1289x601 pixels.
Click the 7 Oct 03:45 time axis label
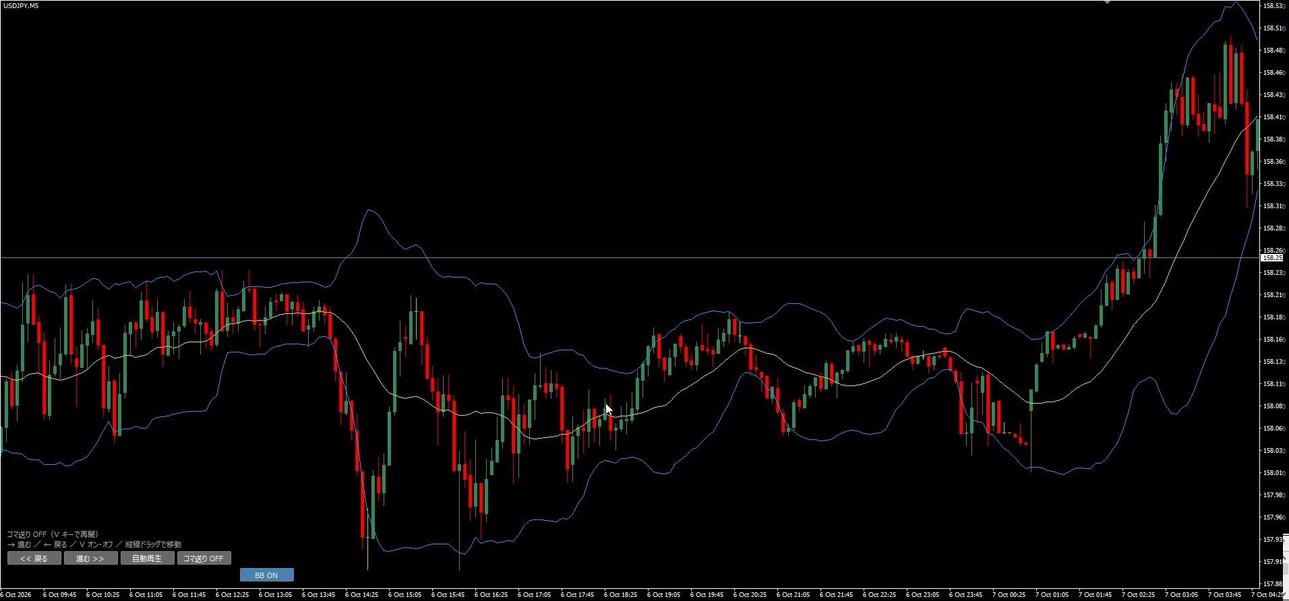[x=1225, y=594]
